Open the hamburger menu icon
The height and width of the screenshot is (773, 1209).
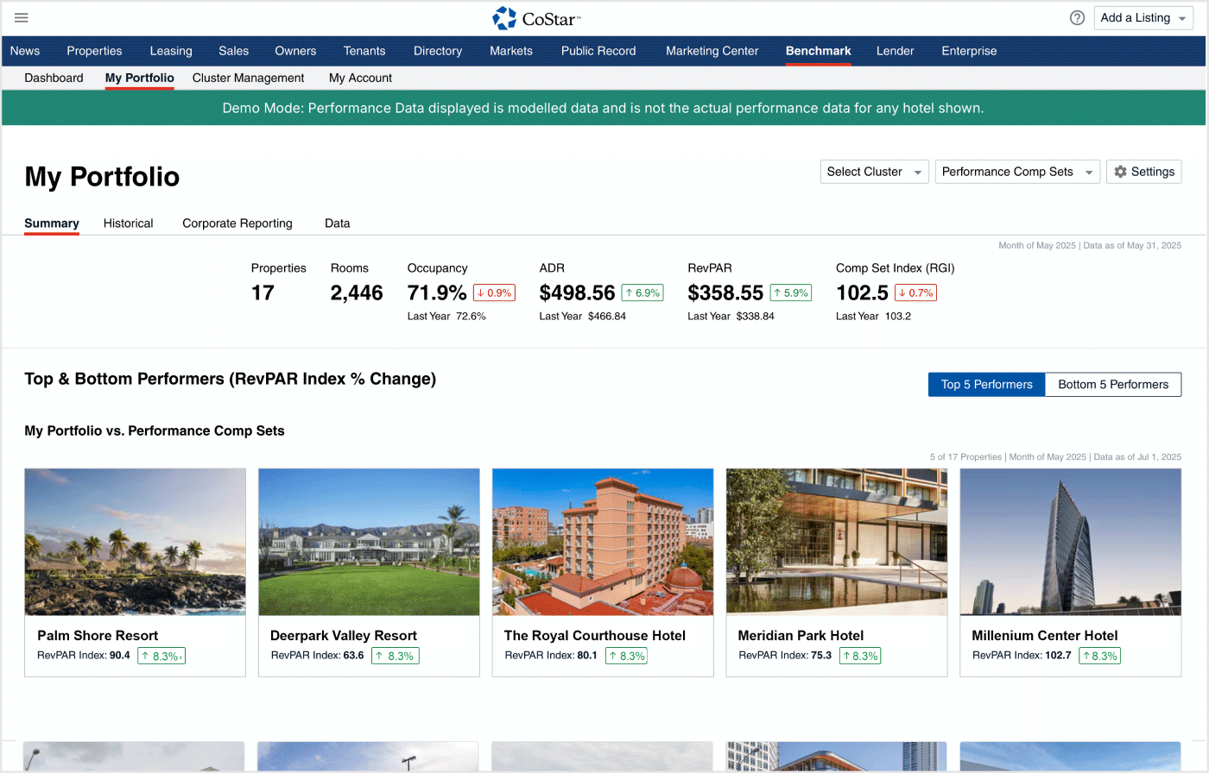(22, 18)
